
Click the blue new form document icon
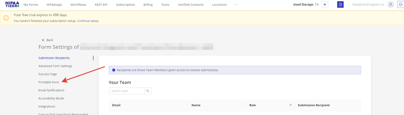tap(340, 5)
